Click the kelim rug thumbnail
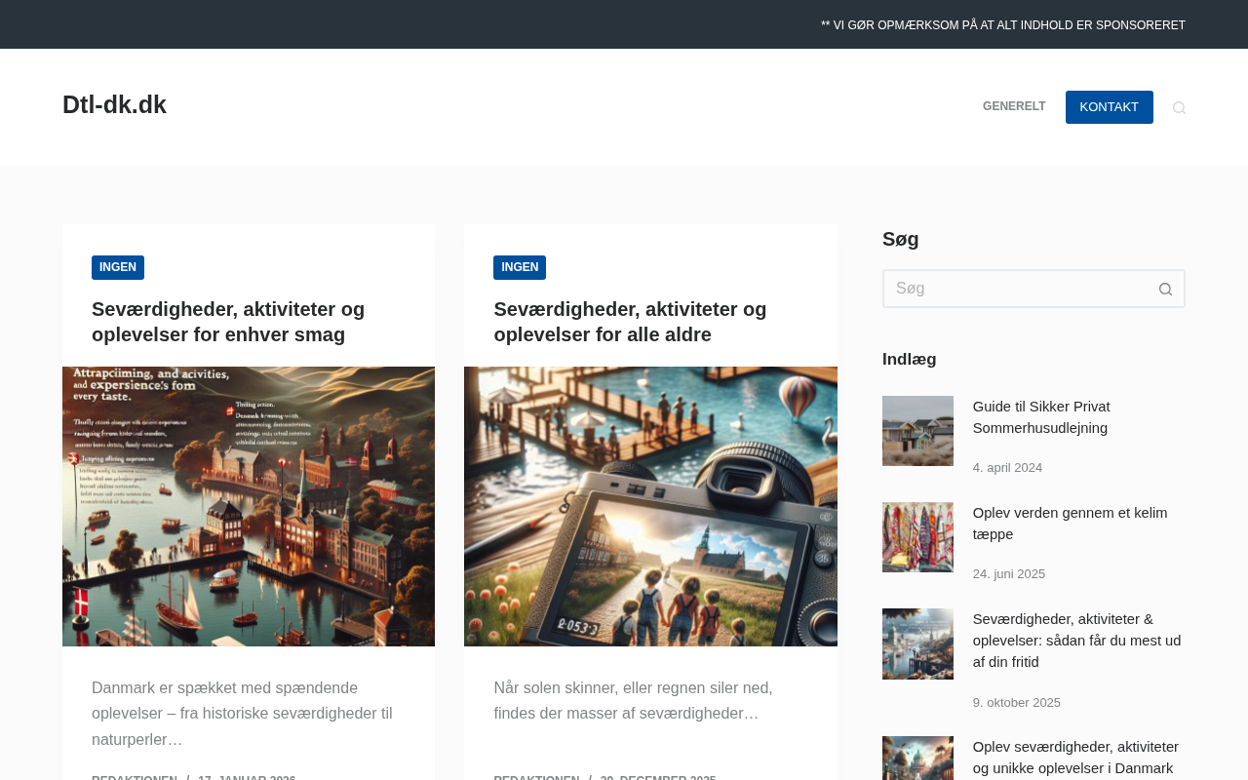Viewport: 1248px width, 780px height. [917, 537]
